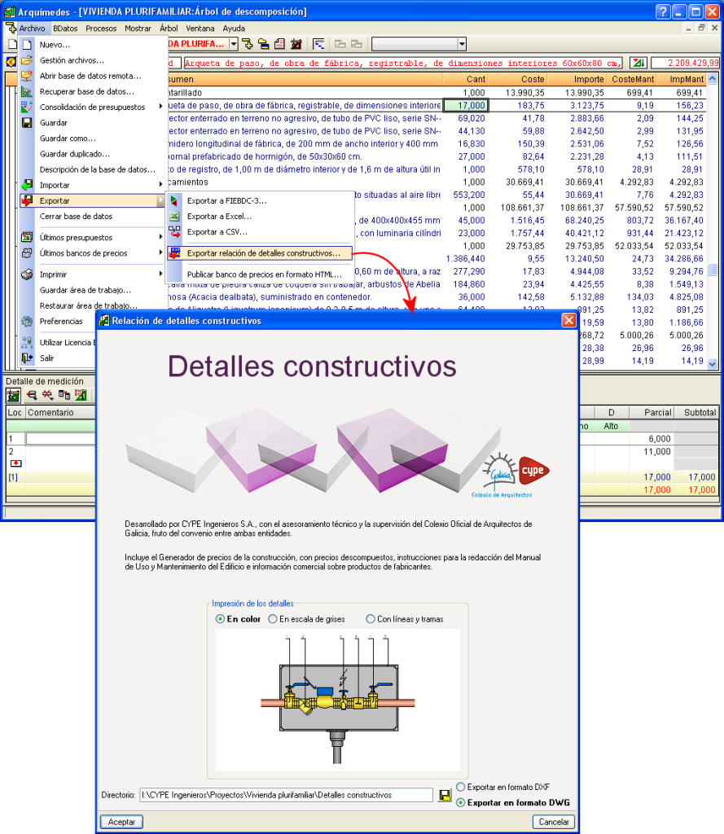
Task: Click the Imprimir printer icon
Action: 27,274
